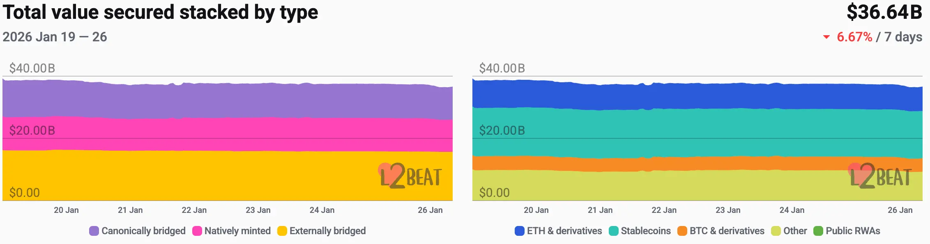930x244 pixels.
Task: Click the 22 Jan marker on left chart
Action: coord(194,210)
